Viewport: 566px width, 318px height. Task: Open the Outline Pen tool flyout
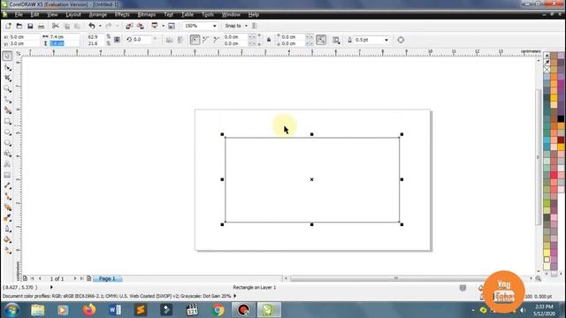pos(7,229)
